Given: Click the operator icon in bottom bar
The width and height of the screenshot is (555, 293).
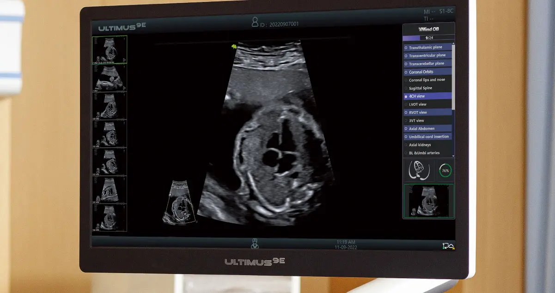Looking at the screenshot, I should [x=254, y=243].
